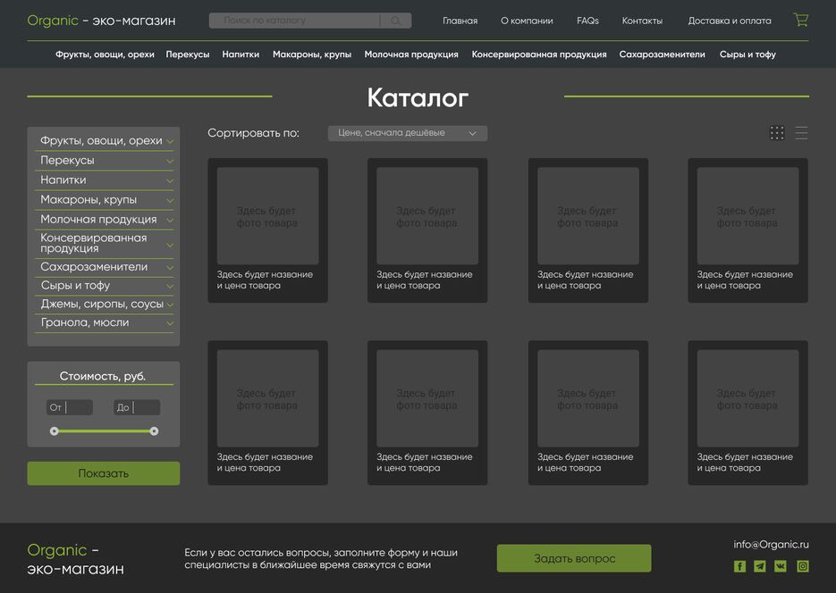The image size is (836, 593).
Task: Select Сахарозаменители in category bar
Action: [663, 54]
